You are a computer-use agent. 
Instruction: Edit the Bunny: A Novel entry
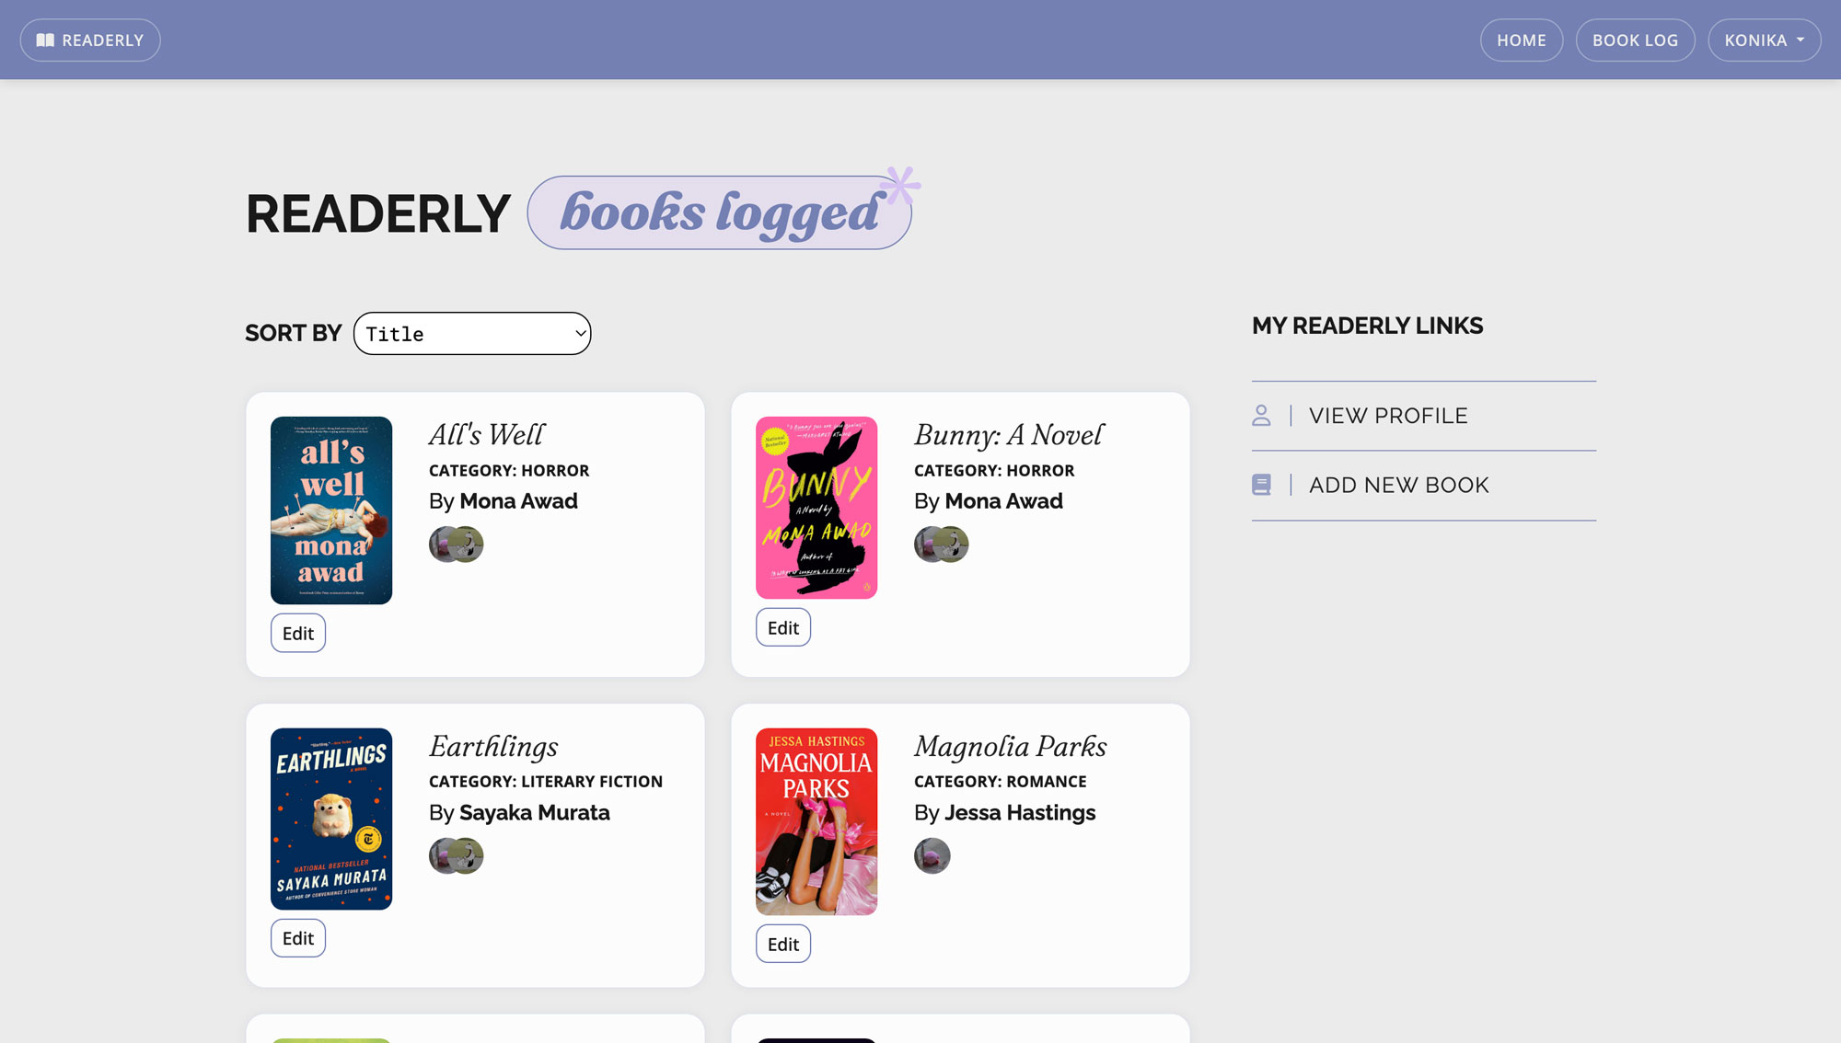782,627
